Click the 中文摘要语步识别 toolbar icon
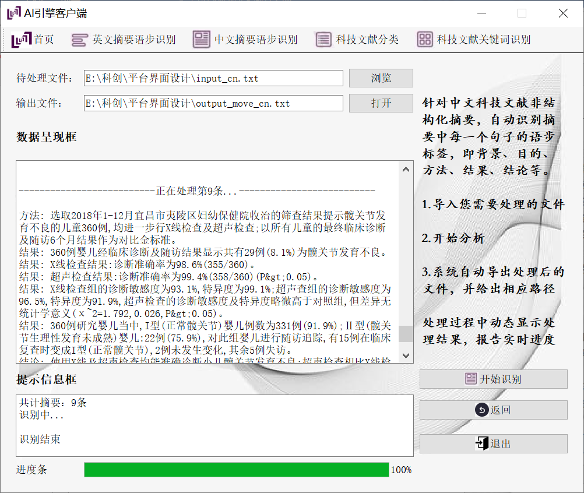The image size is (584, 493). pyautogui.click(x=202, y=40)
